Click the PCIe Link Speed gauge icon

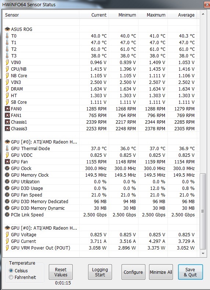[x=7, y=215]
